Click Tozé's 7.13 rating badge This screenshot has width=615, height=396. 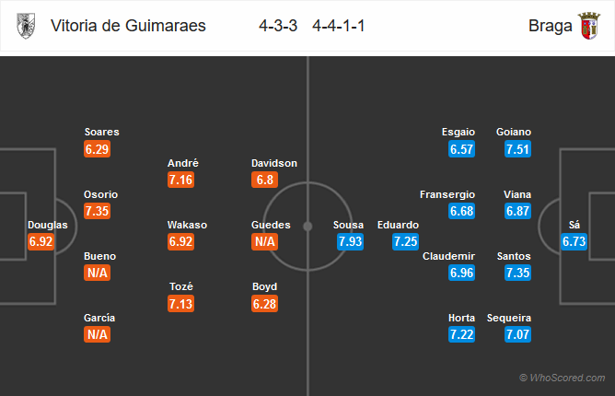180,304
